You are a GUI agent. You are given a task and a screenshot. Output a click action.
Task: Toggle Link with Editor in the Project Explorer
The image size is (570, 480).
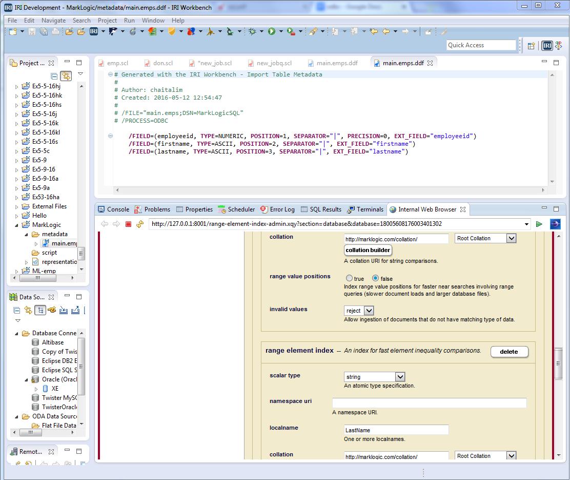66,76
